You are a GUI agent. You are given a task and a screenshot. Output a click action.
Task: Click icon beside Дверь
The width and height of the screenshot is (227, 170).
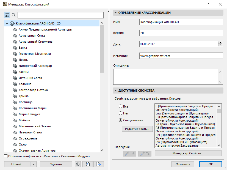(15, 60)
